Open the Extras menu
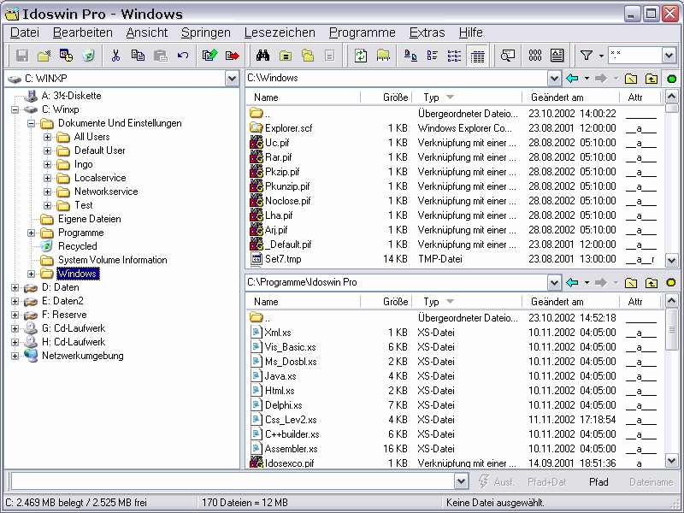The width and height of the screenshot is (684, 513). pyautogui.click(x=427, y=32)
